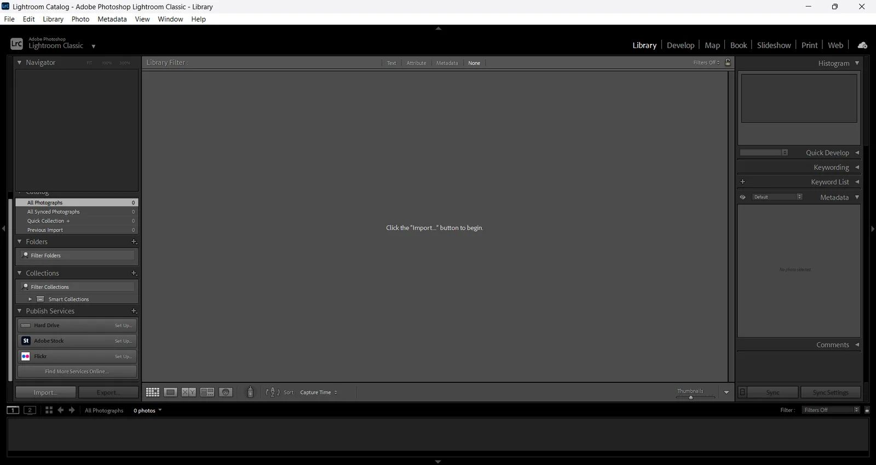The width and height of the screenshot is (876, 465).
Task: Switch to the Map module
Action: point(712,45)
